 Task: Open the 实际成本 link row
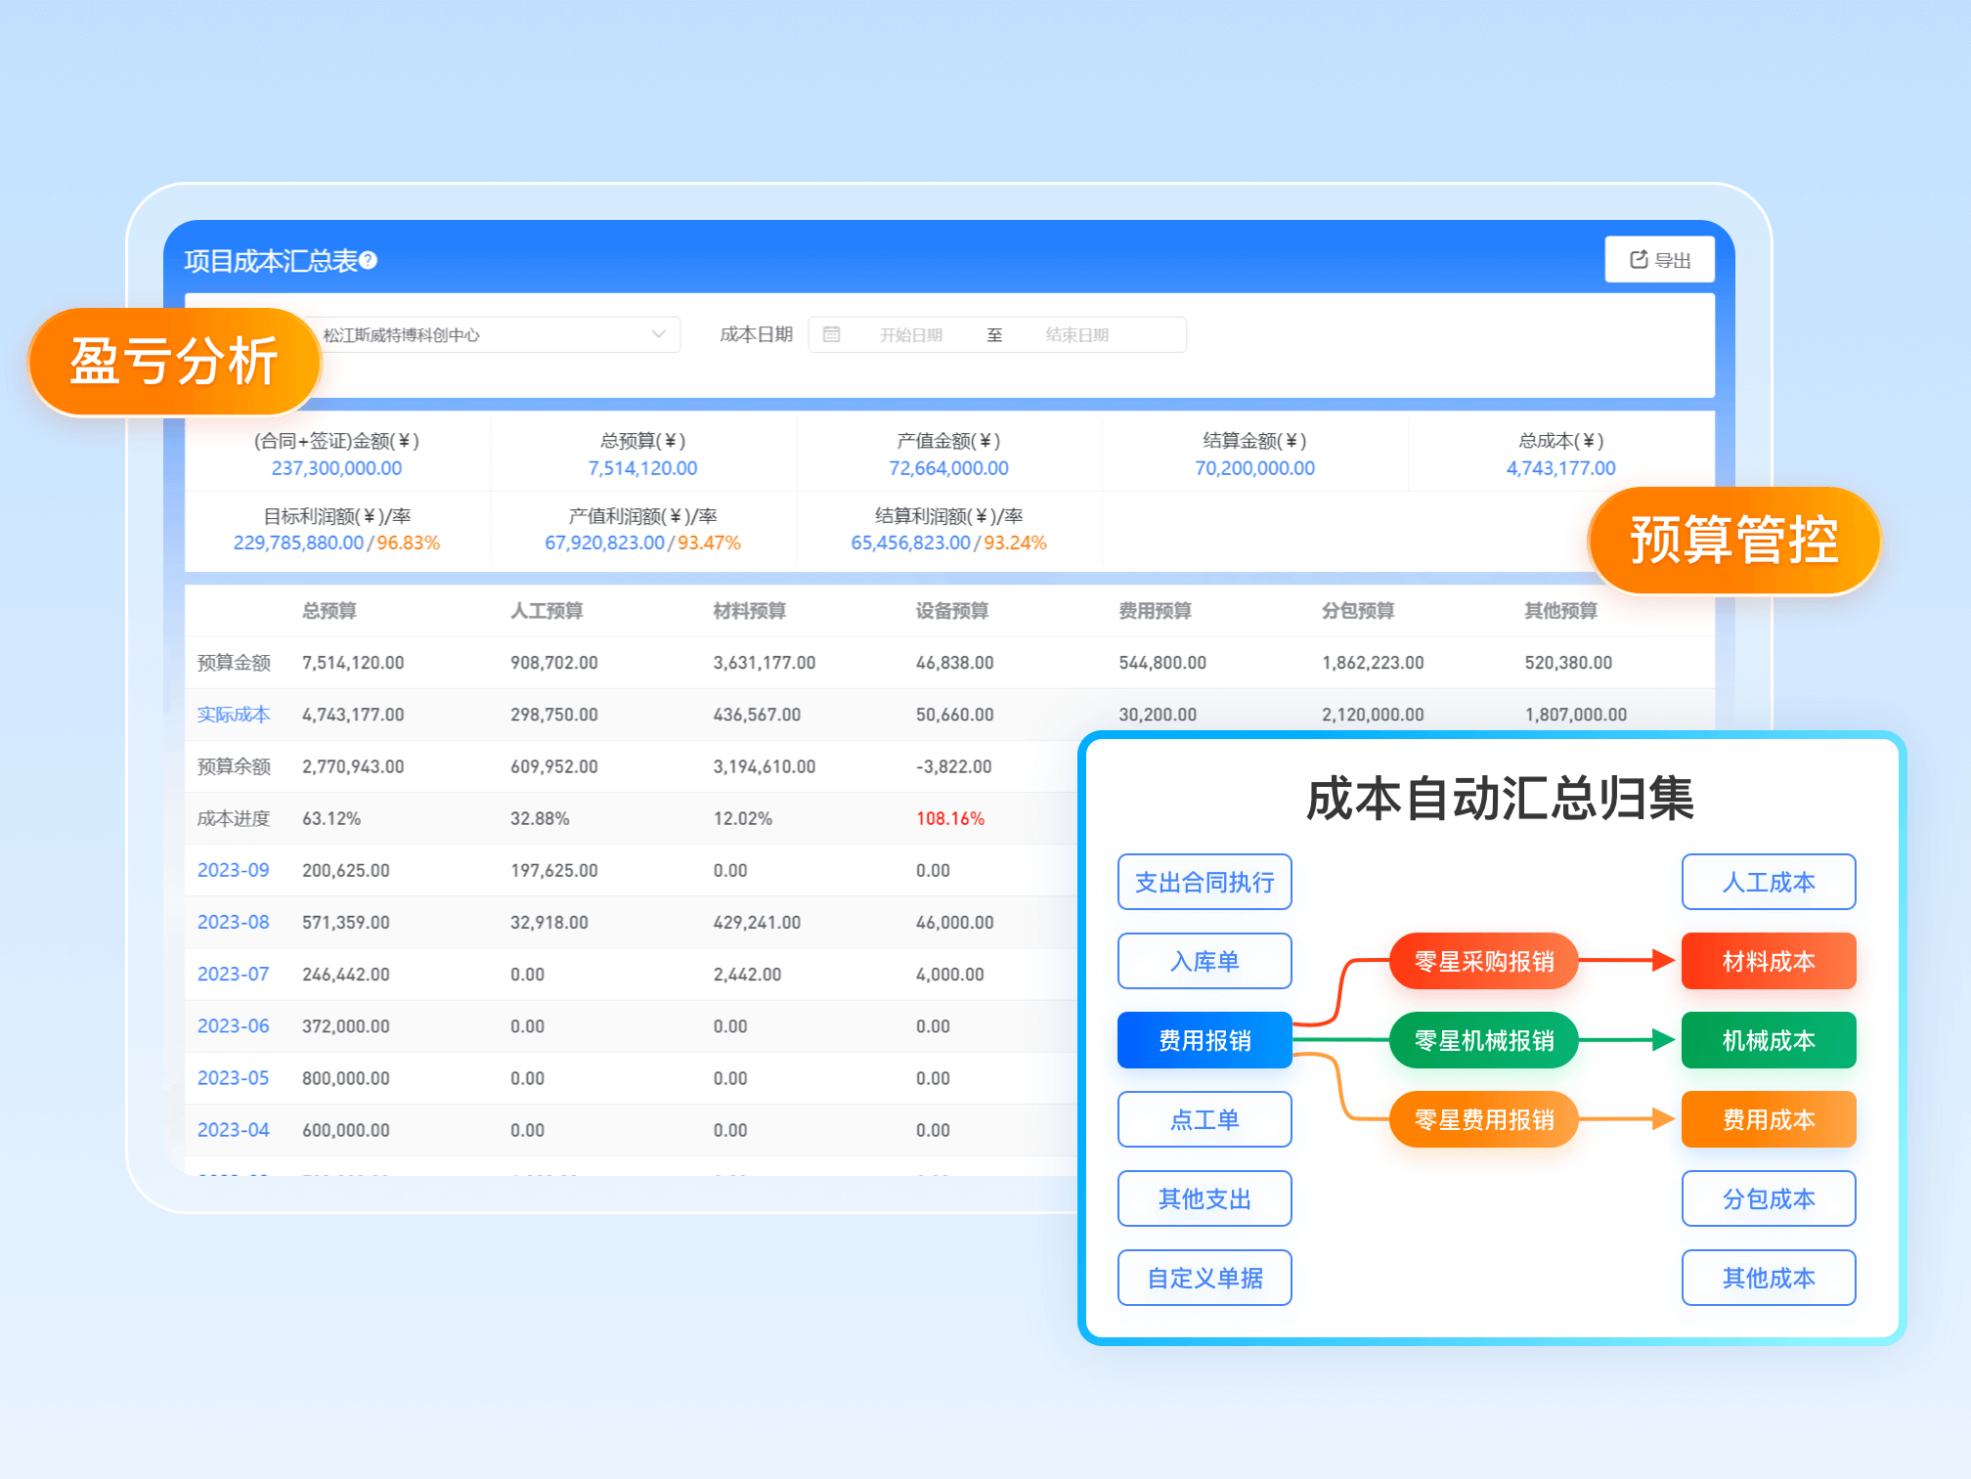[x=233, y=715]
